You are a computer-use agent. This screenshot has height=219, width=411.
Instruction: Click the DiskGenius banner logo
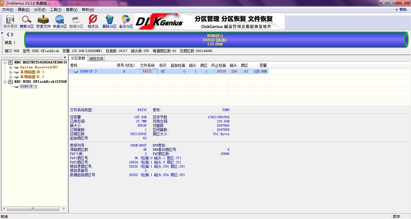point(159,21)
